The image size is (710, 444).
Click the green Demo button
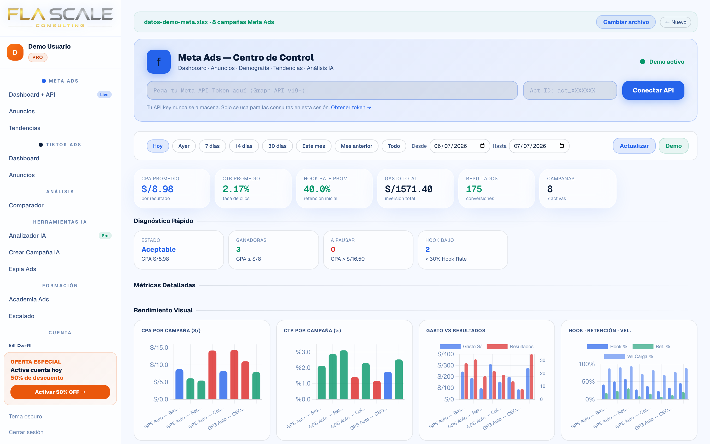click(673, 146)
